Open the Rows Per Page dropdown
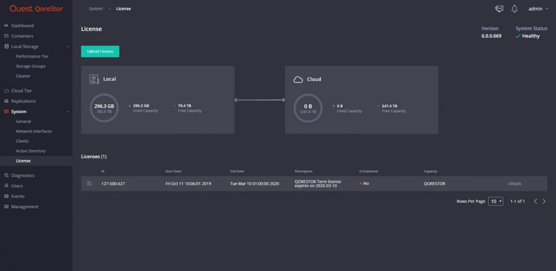Screen dimensions: 556x271 [496, 201]
